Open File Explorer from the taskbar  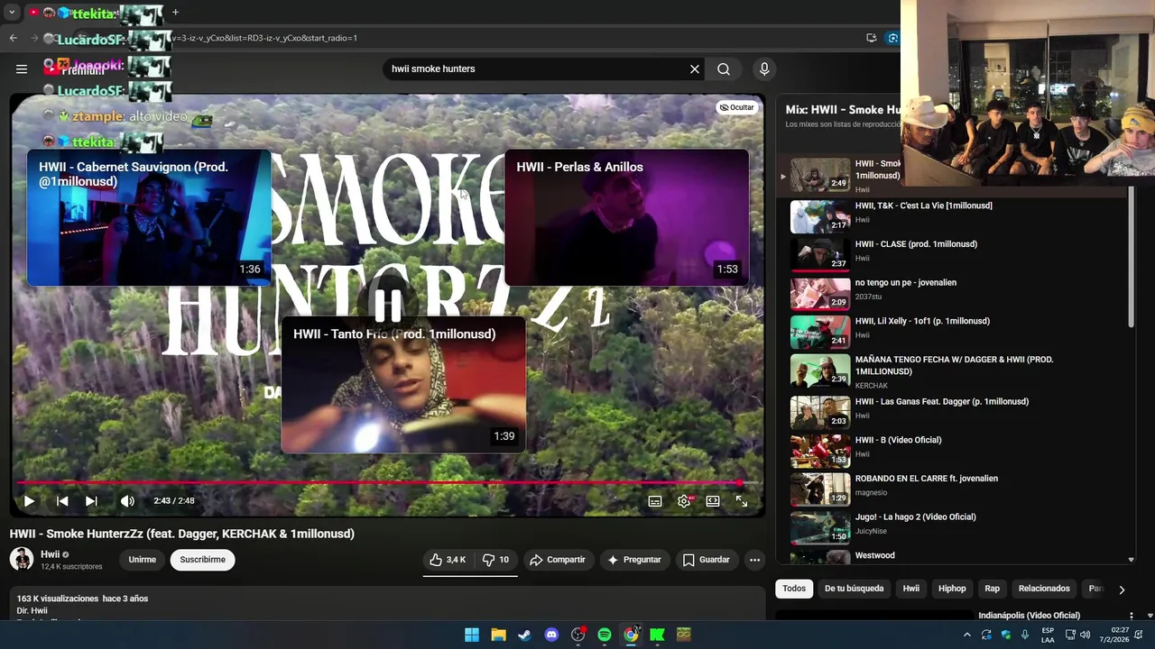click(498, 635)
